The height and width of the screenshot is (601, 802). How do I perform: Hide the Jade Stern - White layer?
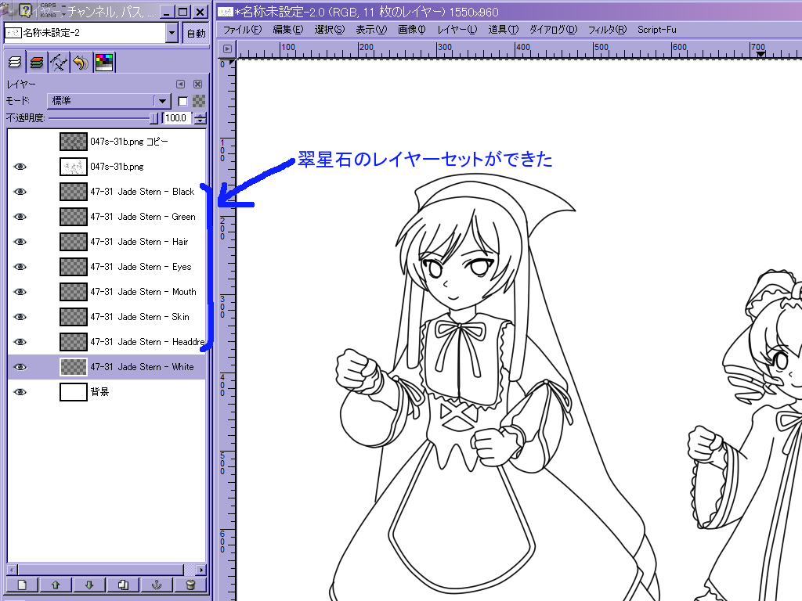[20, 367]
